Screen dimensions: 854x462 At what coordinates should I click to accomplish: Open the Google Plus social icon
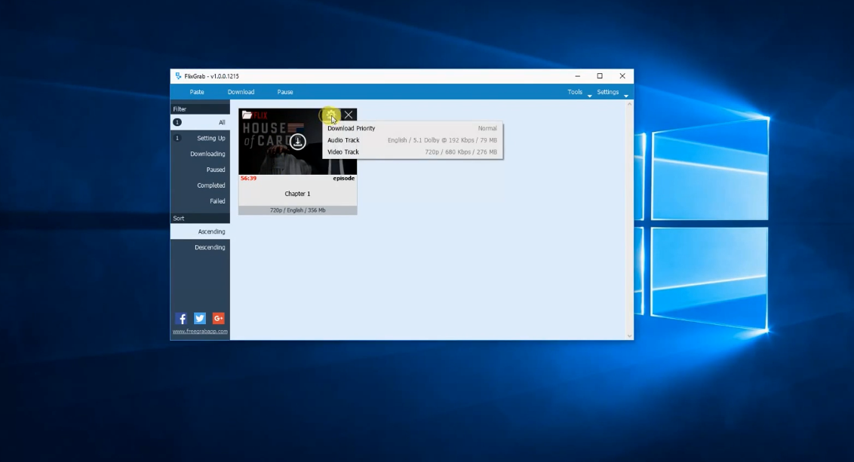(x=218, y=318)
